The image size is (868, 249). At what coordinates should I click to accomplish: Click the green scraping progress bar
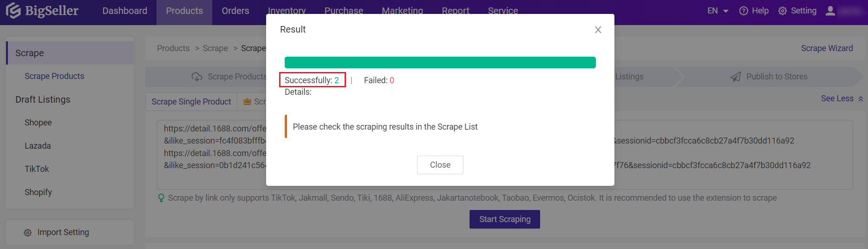[440, 62]
